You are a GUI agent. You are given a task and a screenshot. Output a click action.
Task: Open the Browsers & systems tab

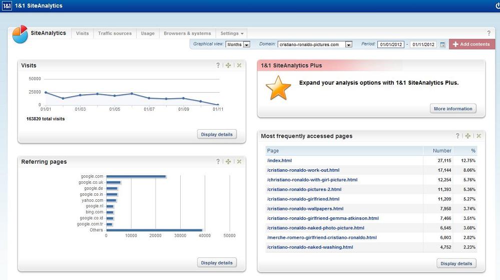click(187, 33)
